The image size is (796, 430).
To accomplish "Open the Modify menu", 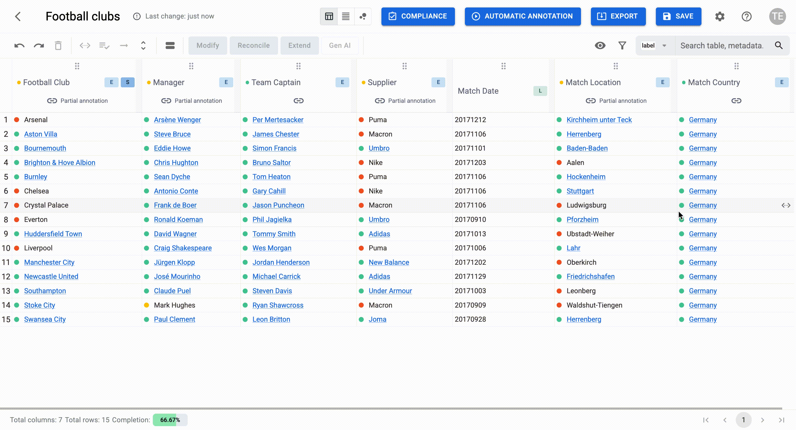I will 208,46.
